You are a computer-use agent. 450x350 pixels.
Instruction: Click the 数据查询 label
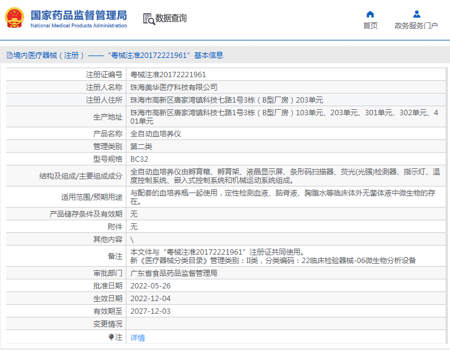(171, 18)
